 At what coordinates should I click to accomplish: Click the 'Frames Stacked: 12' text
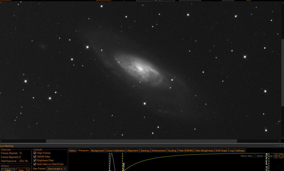[11, 153]
